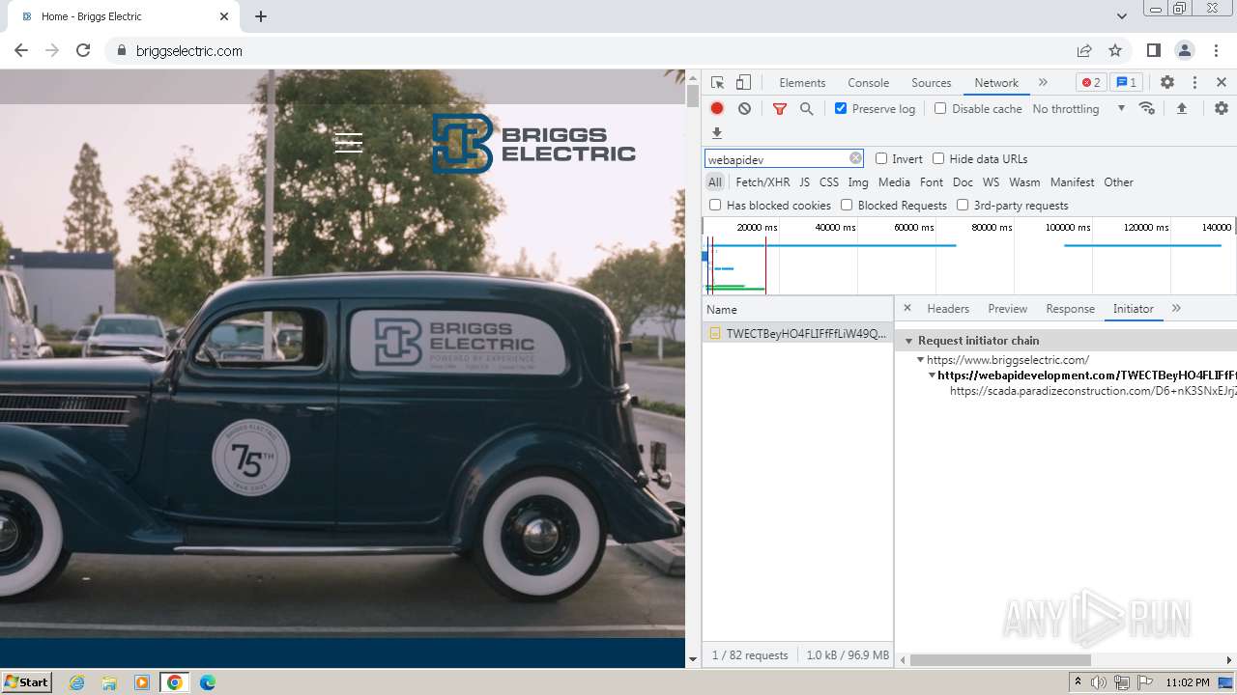Stop recording the network log
Image resolution: width=1237 pixels, height=695 pixels.
(717, 108)
